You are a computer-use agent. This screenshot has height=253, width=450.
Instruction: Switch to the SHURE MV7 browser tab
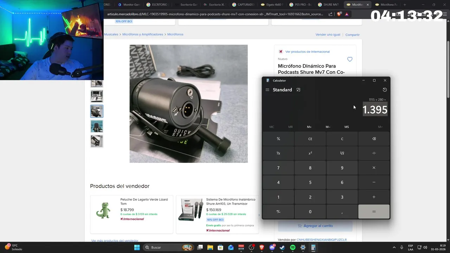[x=328, y=5]
